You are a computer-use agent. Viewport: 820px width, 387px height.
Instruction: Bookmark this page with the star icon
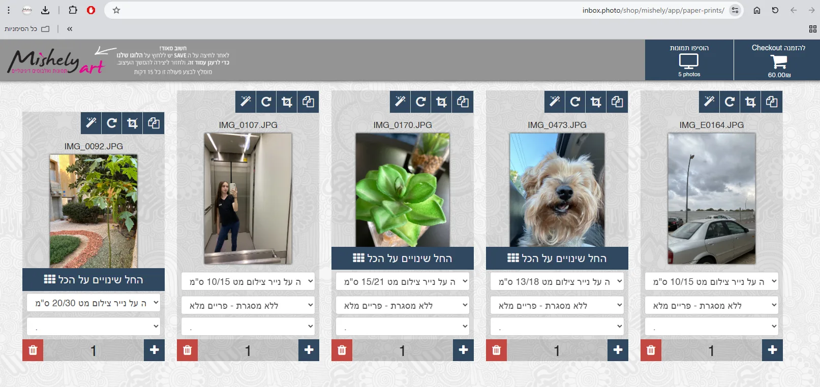pos(116,10)
